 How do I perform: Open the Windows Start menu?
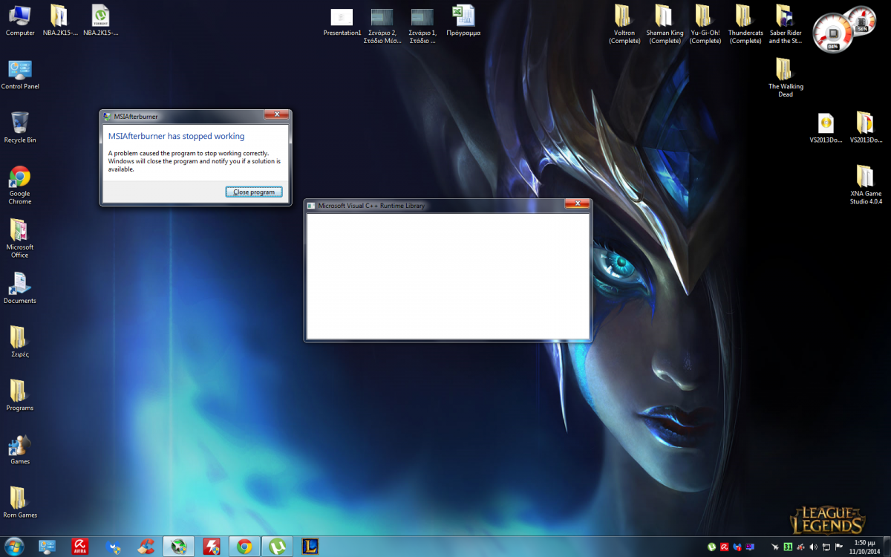[x=14, y=547]
